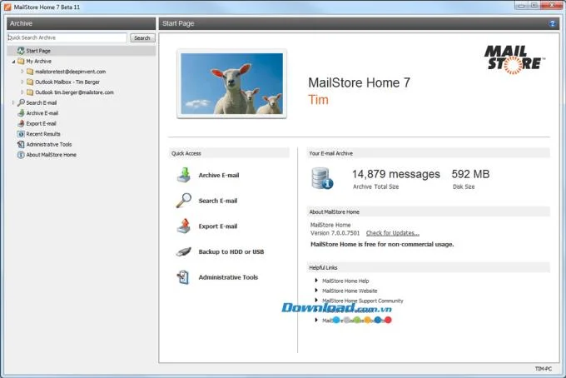Open the MailStore Home Help link

[345, 281]
